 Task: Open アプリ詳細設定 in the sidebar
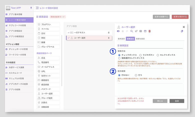pyautogui.click(x=19, y=31)
